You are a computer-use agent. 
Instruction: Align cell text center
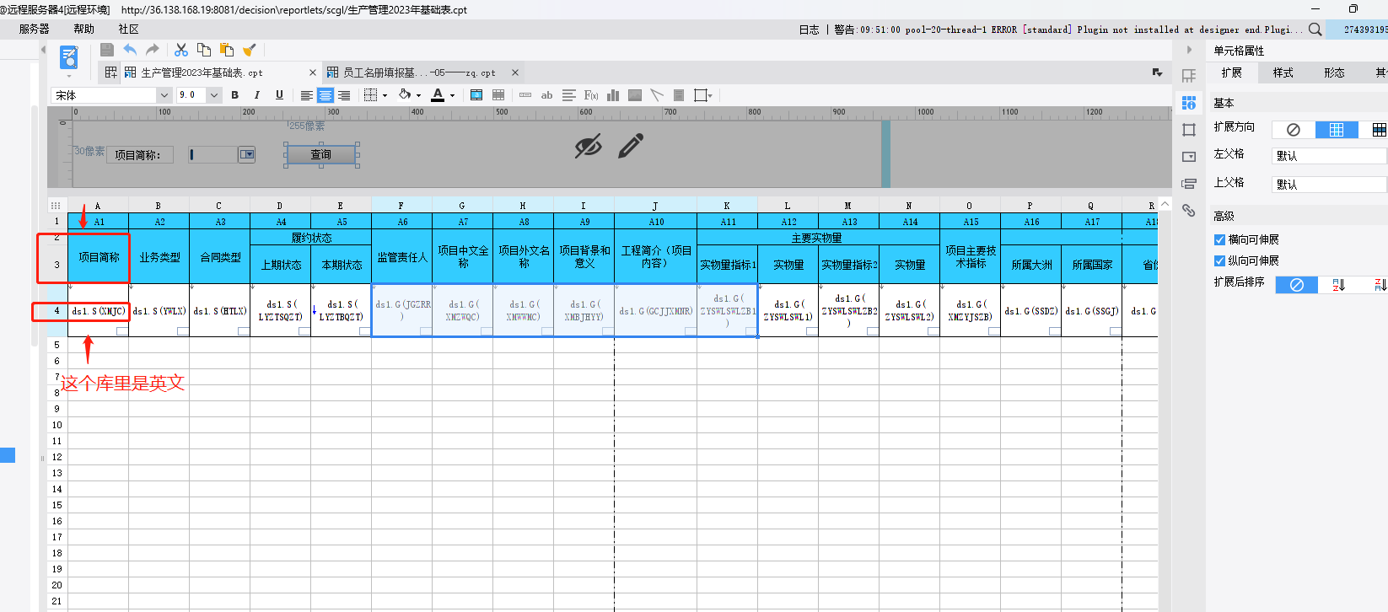pos(325,95)
